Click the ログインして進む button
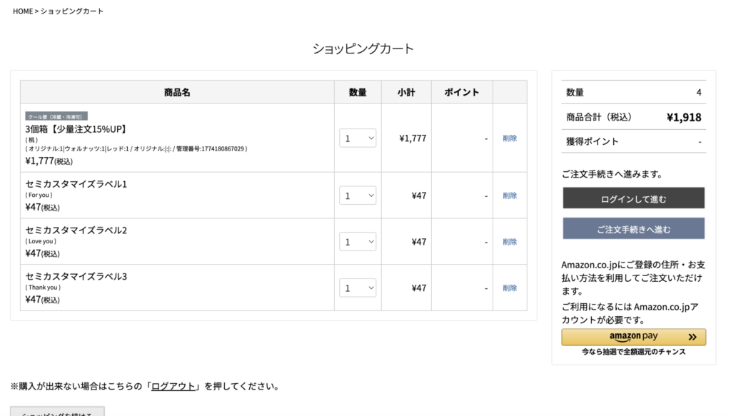Screen dimensions: 731x416 633,198
